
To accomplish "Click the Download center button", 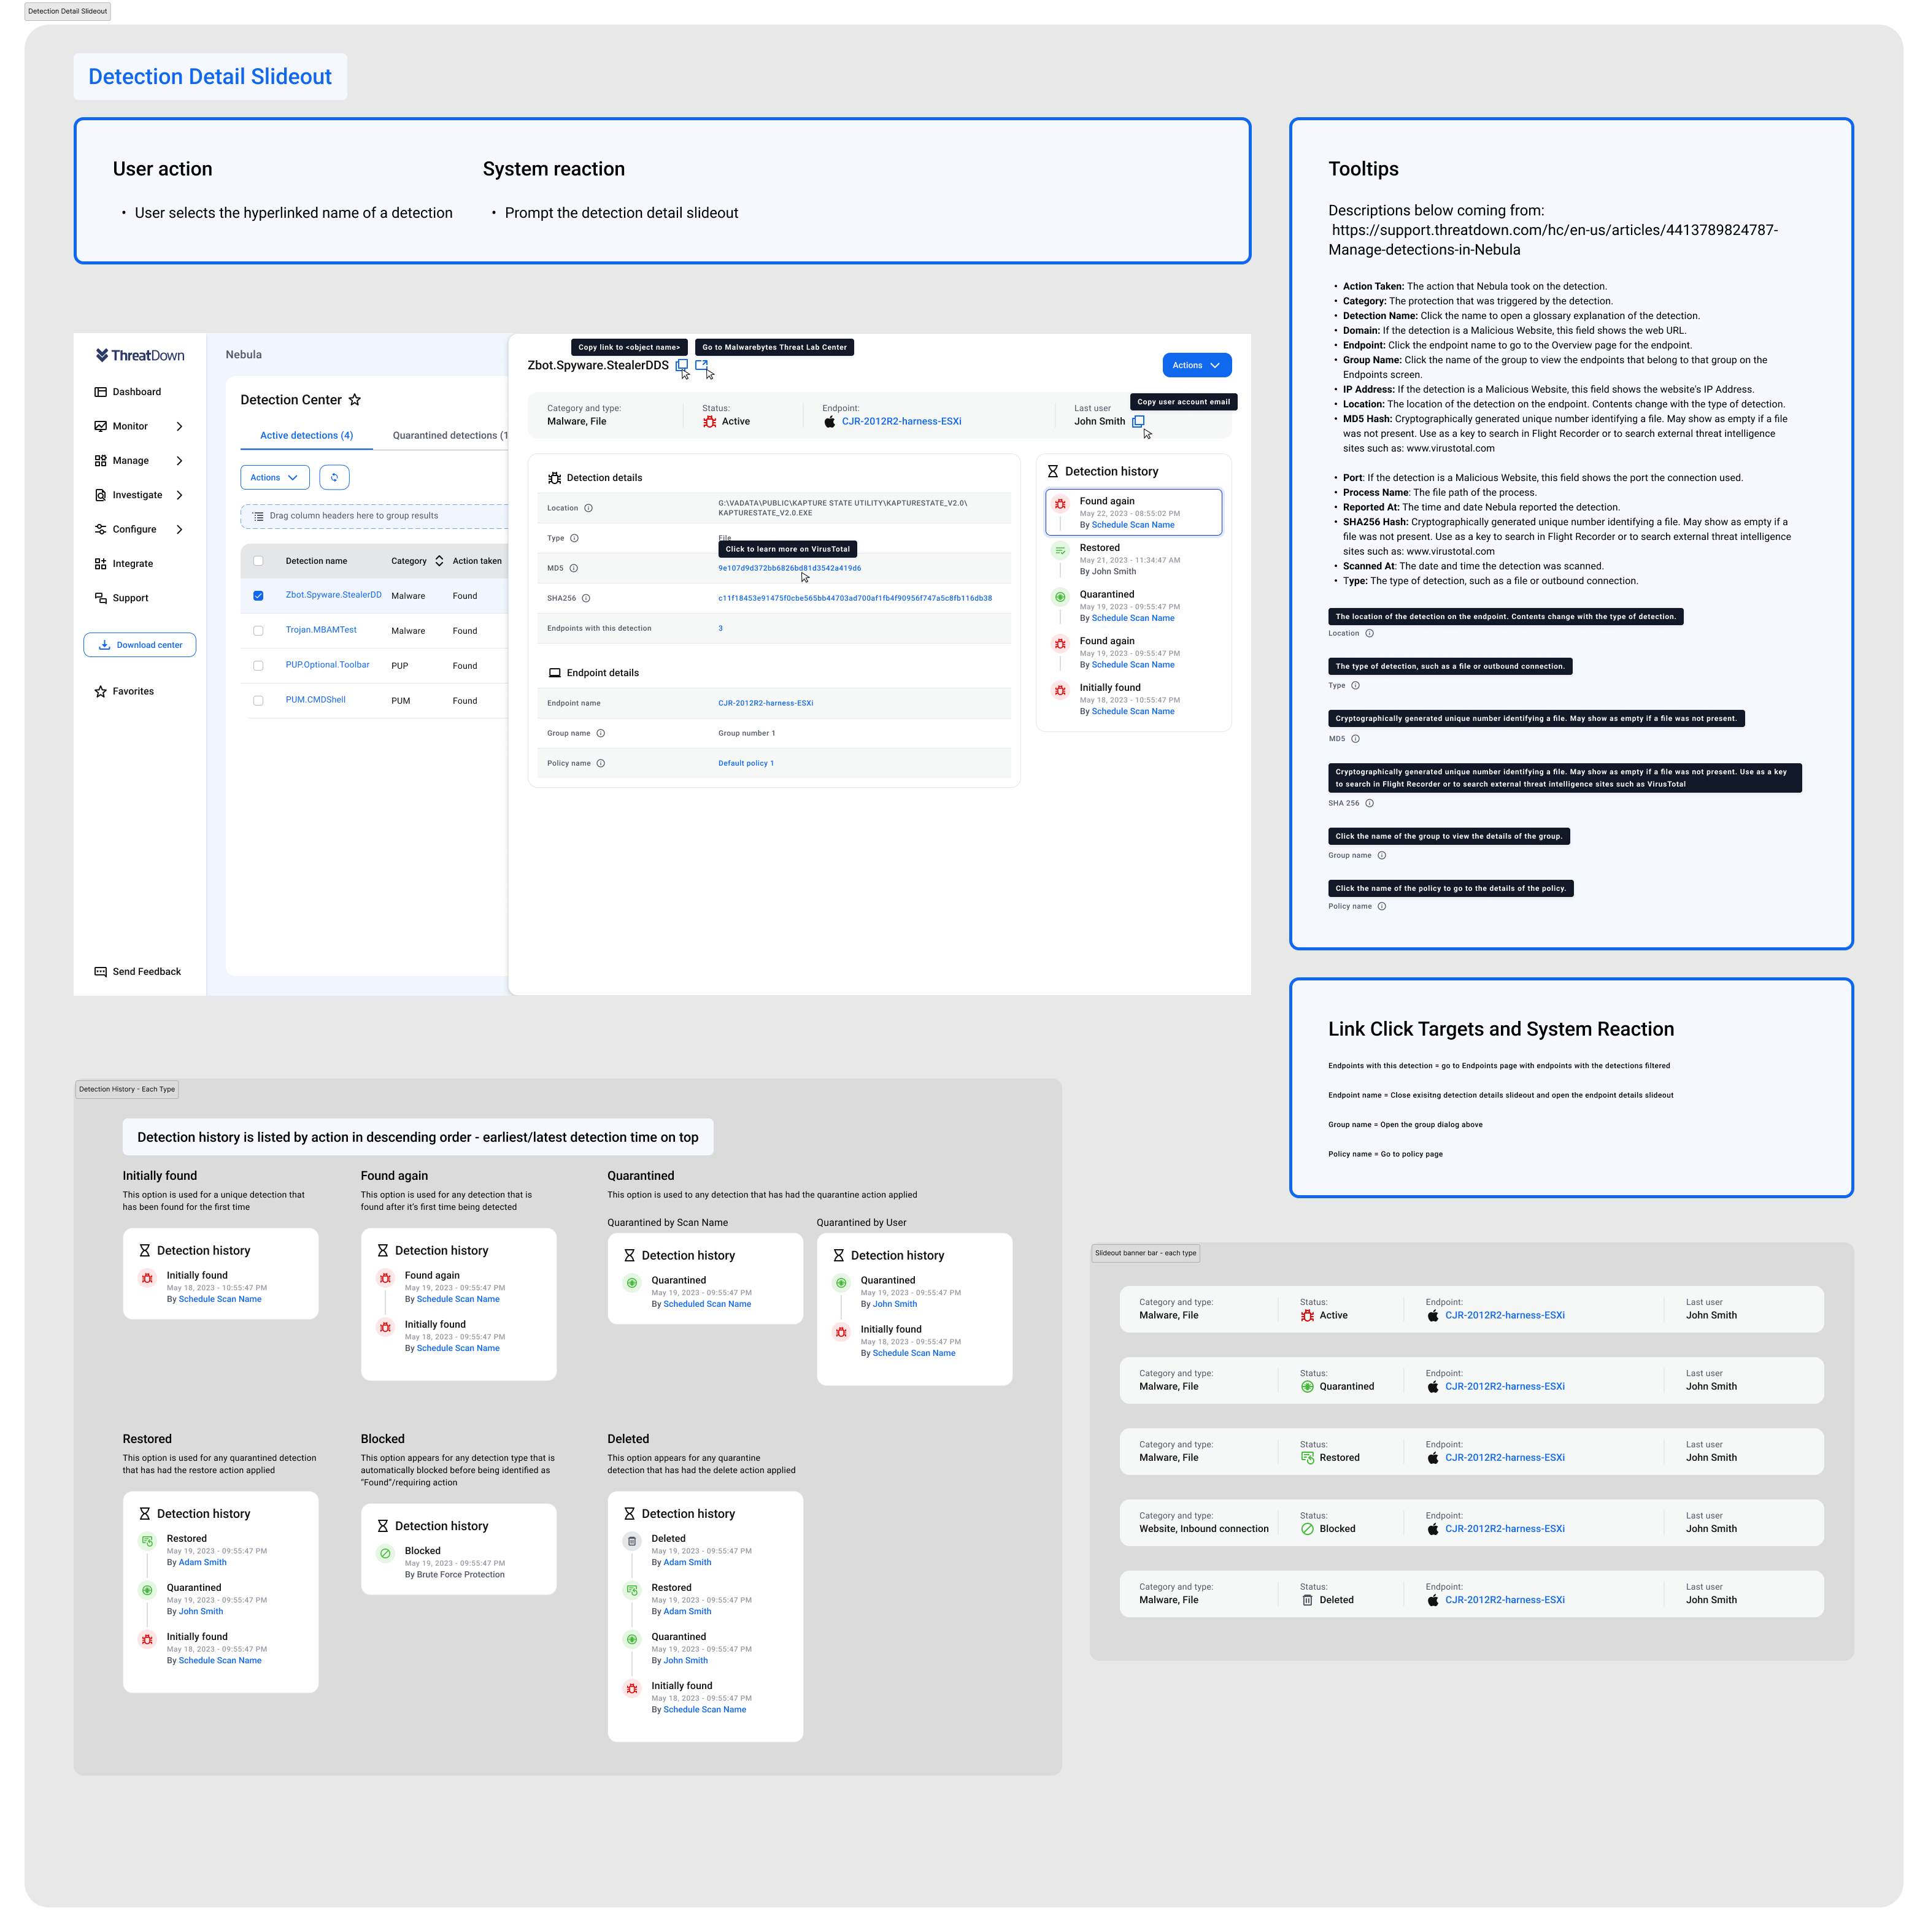I will tap(140, 645).
